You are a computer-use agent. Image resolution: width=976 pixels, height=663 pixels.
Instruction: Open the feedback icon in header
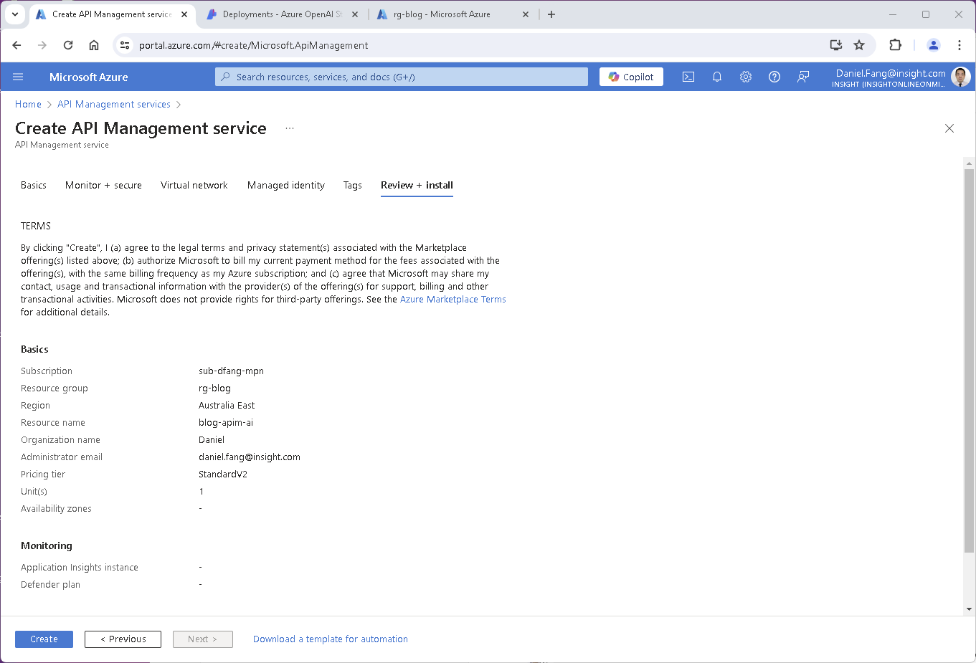[803, 77]
